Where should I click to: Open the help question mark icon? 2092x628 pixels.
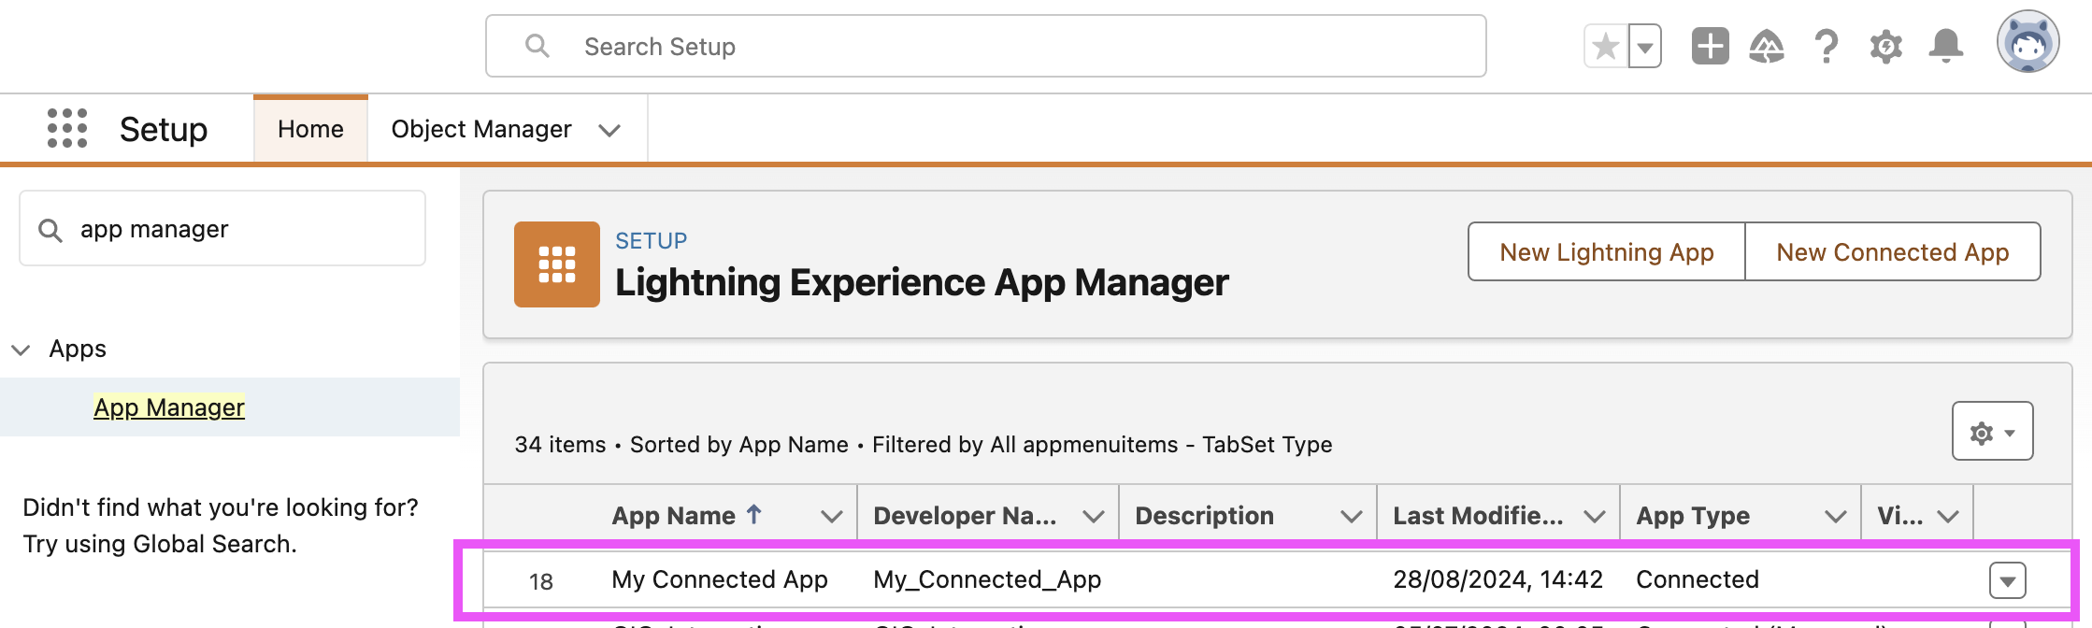1826,46
